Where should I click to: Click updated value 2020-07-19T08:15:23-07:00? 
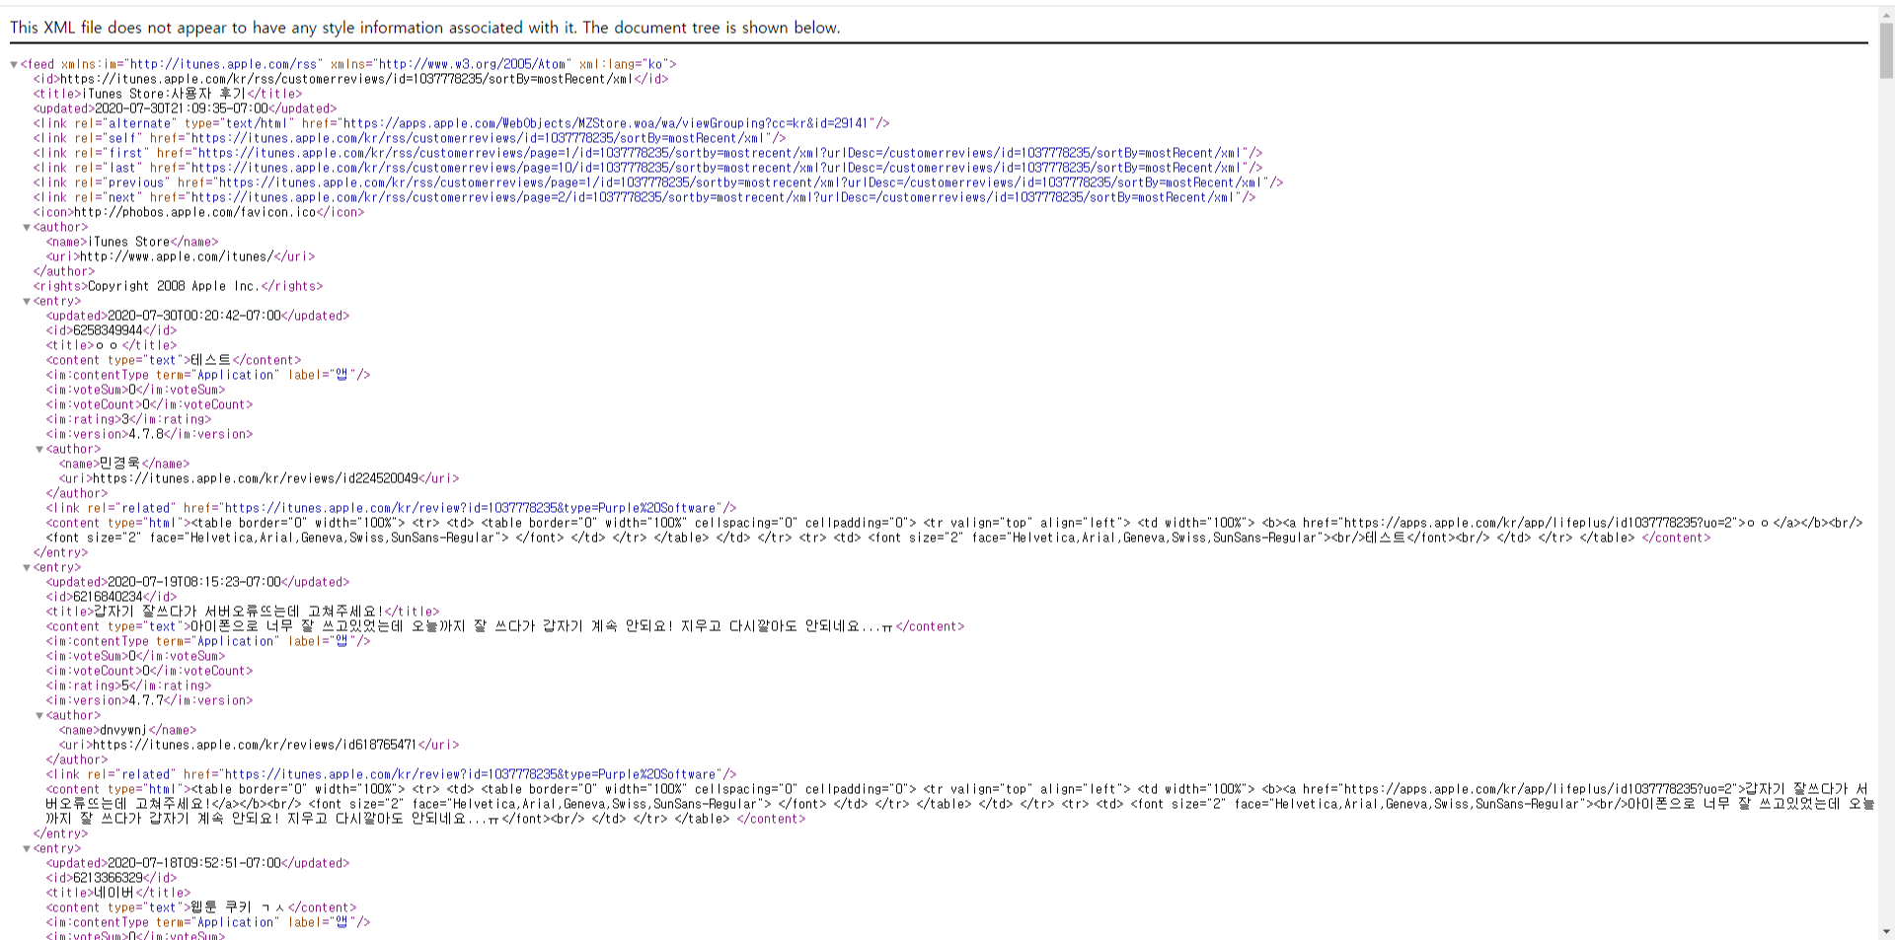tap(194, 582)
